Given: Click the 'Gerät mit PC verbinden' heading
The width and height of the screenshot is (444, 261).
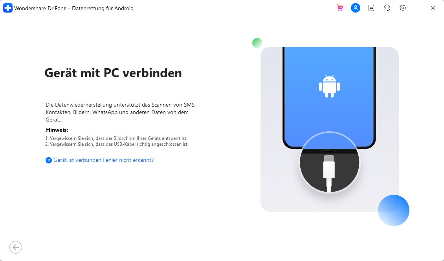Looking at the screenshot, I should (x=113, y=73).
